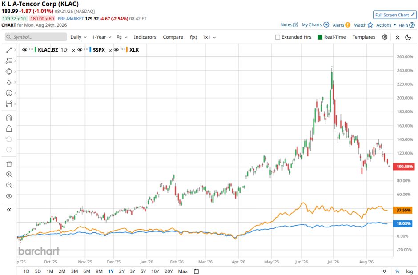The width and height of the screenshot is (418, 275).
Task: Select the shapes drawing tool
Action: [9, 72]
